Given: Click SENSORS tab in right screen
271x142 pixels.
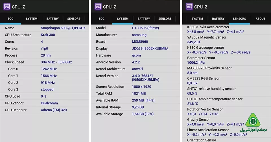Looking at the screenshot, I should [239, 19].
